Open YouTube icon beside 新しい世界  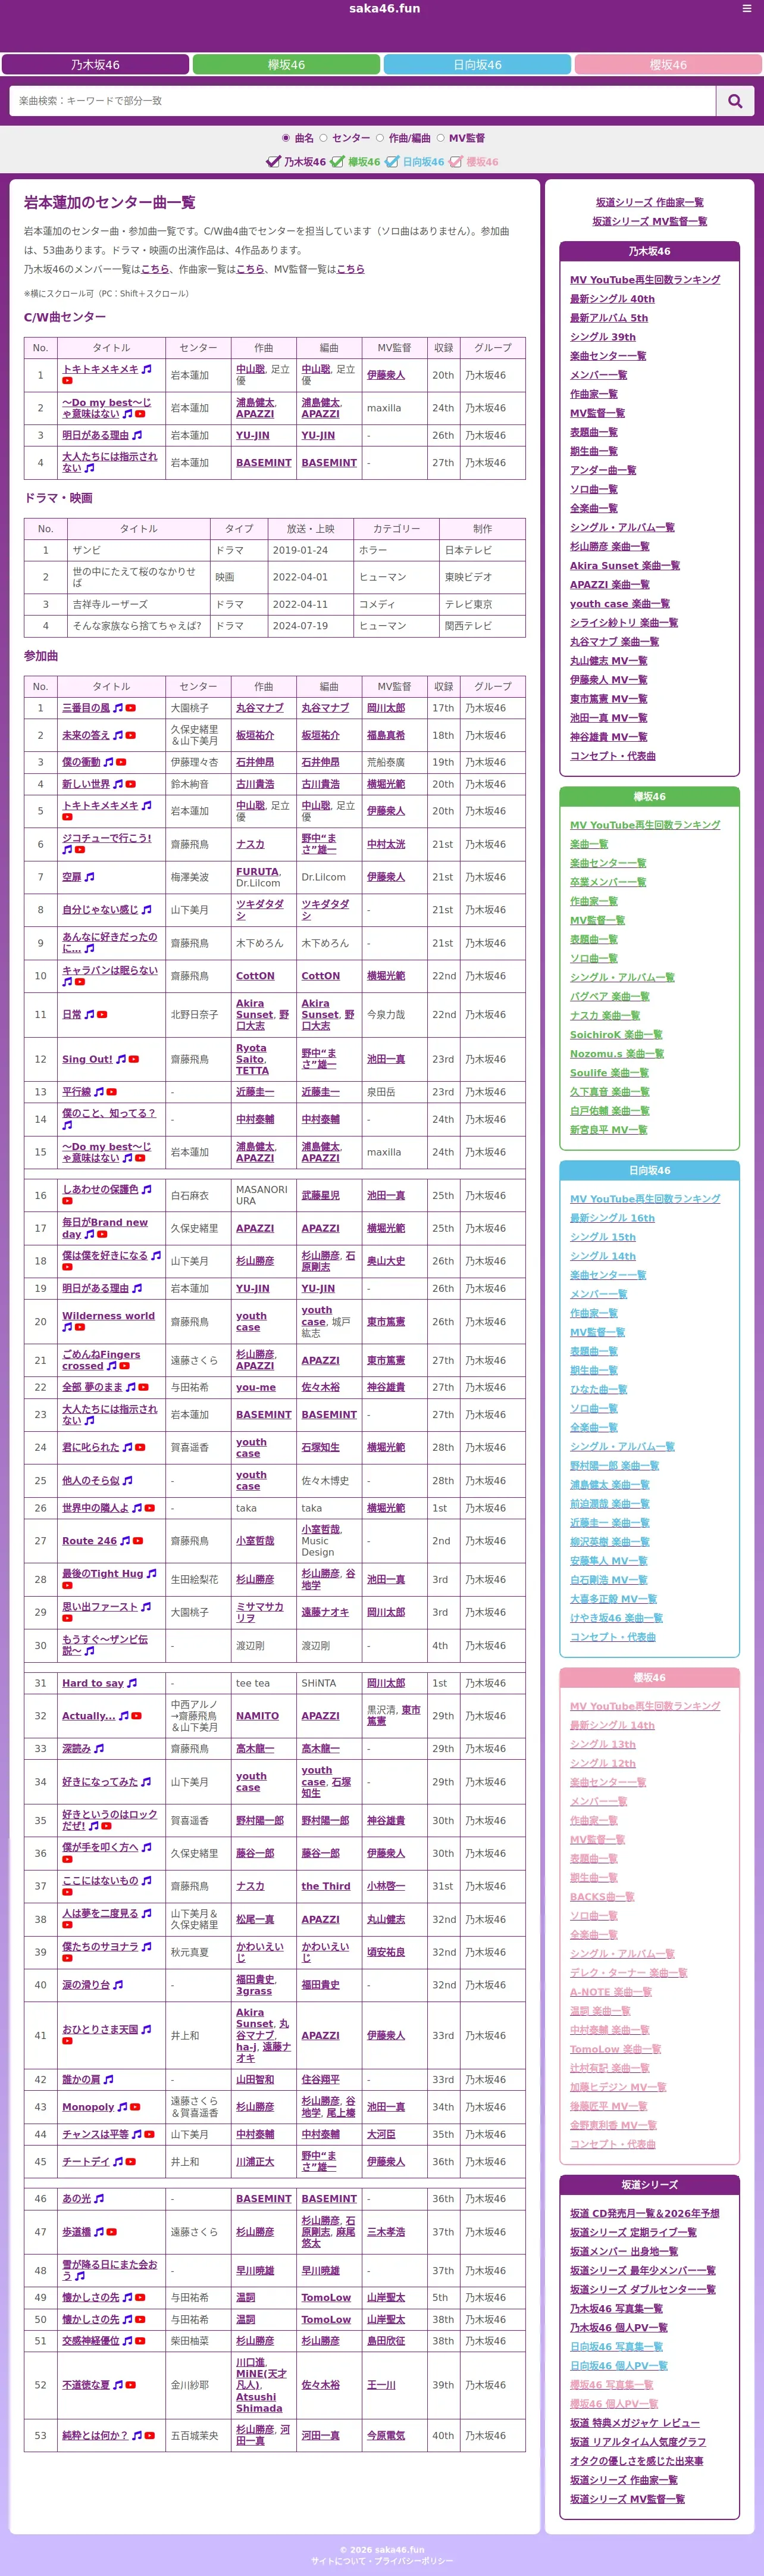[131, 784]
